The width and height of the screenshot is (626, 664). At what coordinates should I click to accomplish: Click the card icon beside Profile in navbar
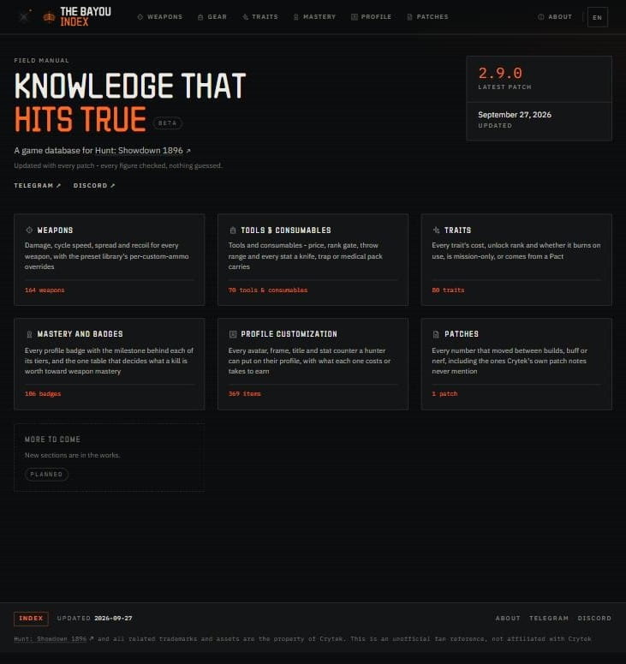(355, 17)
